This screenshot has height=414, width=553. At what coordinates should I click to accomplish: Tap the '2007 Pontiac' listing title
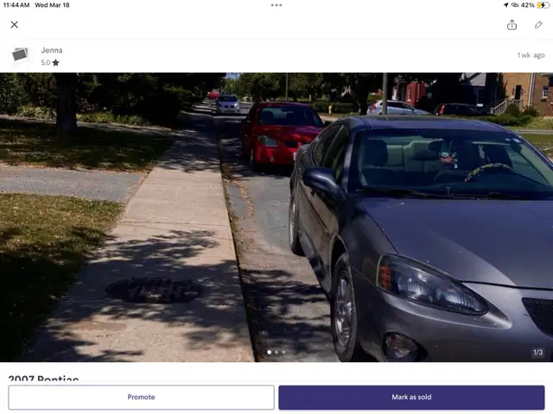point(43,379)
